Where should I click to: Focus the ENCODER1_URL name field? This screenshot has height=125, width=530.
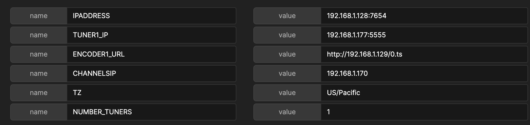click(x=151, y=54)
